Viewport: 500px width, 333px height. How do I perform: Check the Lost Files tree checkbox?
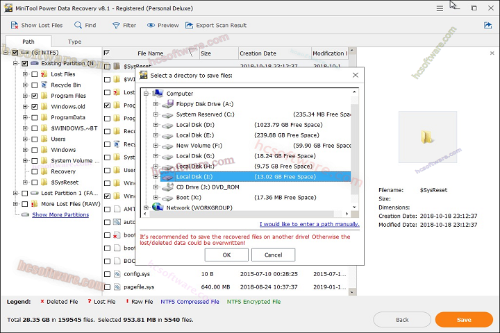point(35,74)
